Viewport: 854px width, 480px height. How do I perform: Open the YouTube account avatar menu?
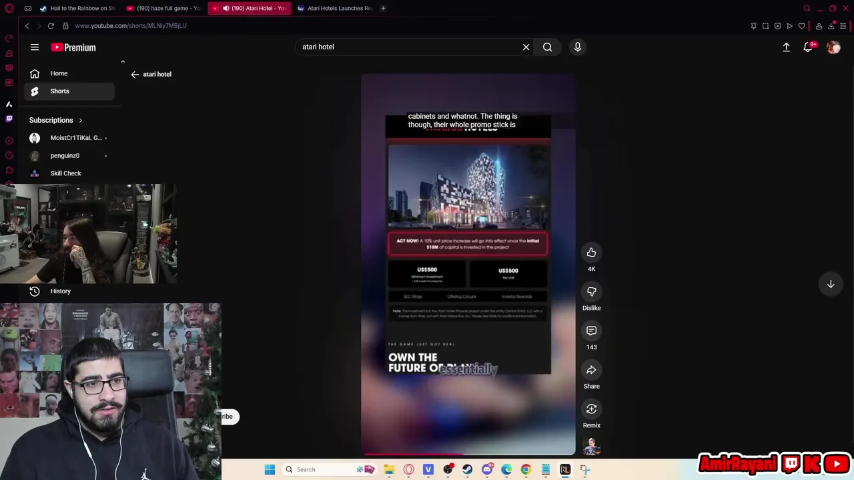tap(833, 47)
